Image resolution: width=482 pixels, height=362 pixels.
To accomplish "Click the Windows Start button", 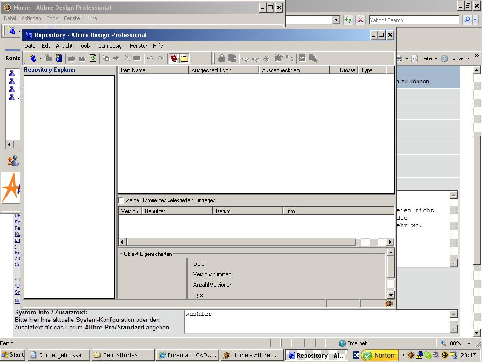I will coord(13,355).
